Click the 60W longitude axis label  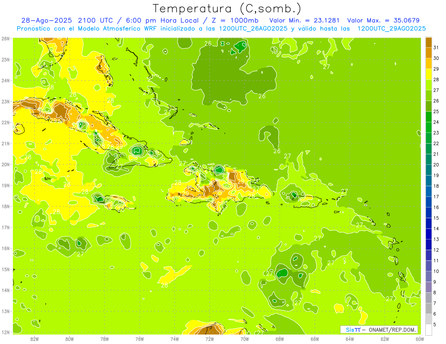pyautogui.click(x=420, y=338)
